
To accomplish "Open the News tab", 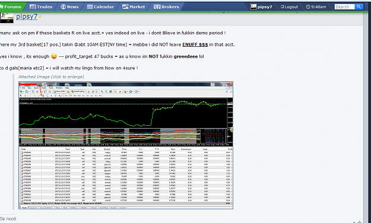I will point(69,7).
